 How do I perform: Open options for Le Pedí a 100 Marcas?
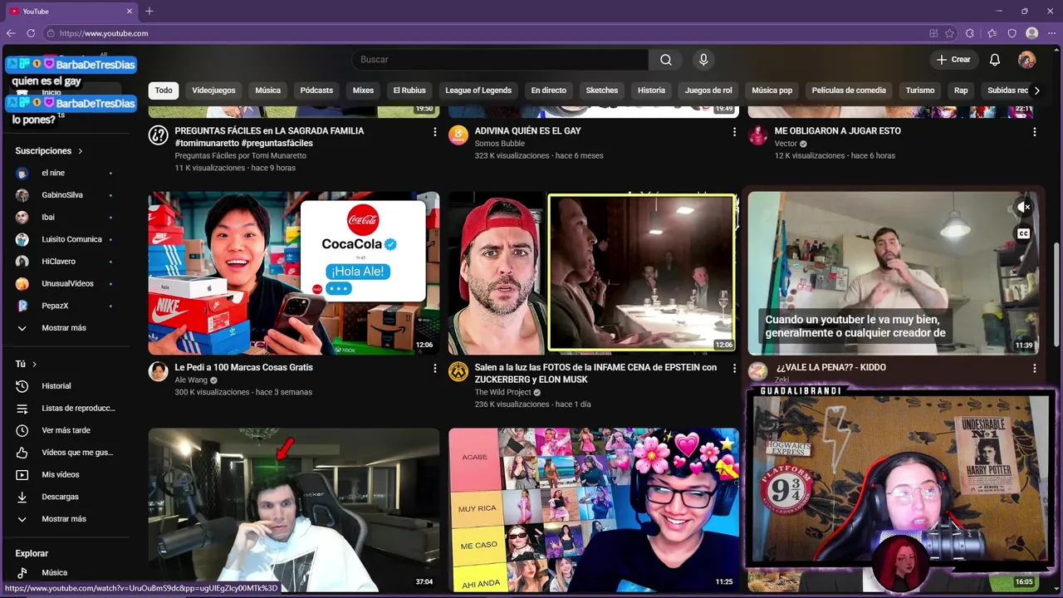(434, 368)
